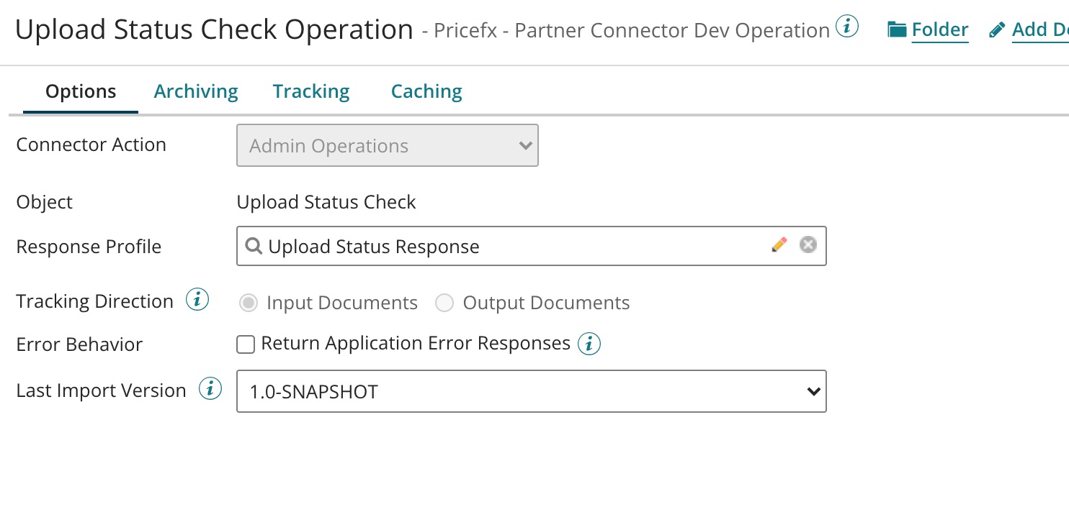Switch to the Archiving tab

tap(196, 91)
